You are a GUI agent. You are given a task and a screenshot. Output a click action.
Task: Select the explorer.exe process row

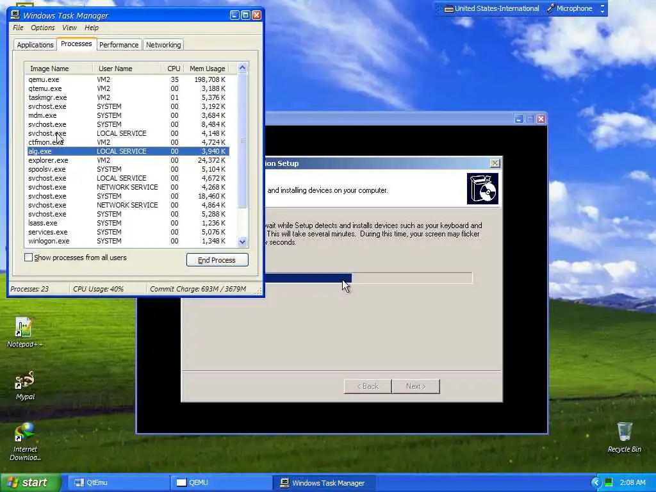[x=127, y=160]
